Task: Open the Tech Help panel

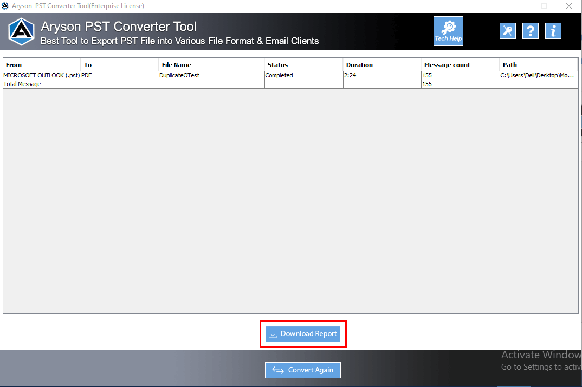Action: (448, 31)
